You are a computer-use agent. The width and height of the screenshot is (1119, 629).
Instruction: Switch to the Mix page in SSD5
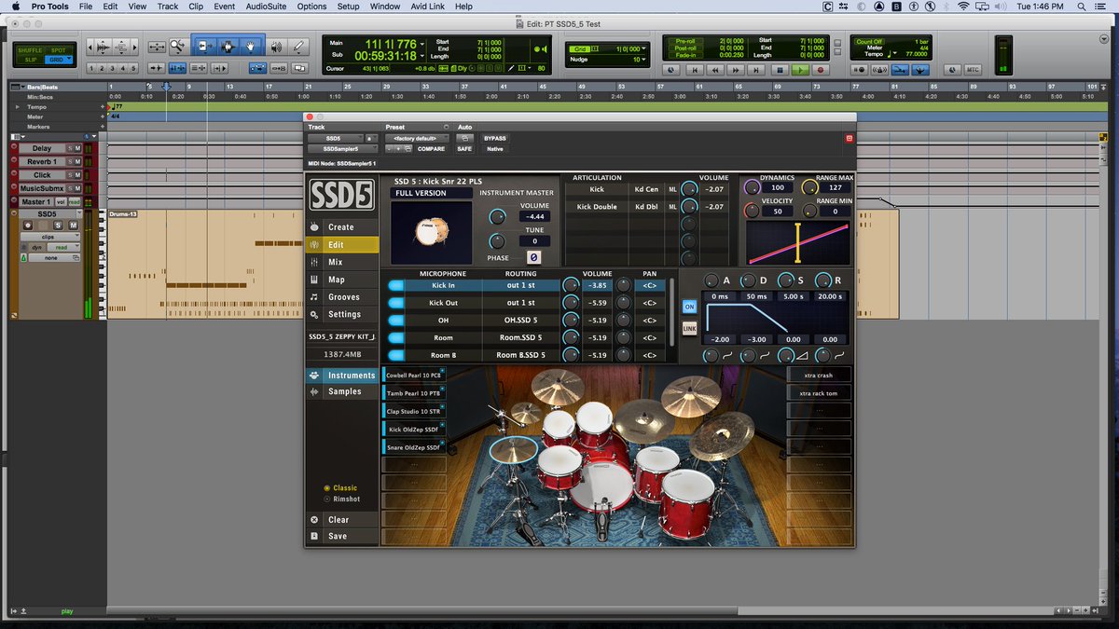tap(341, 262)
